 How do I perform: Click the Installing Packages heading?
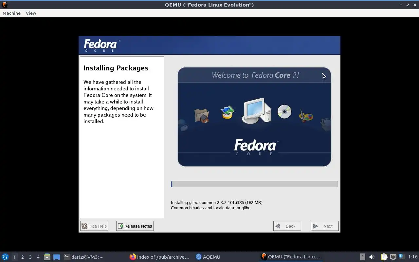pos(116,68)
